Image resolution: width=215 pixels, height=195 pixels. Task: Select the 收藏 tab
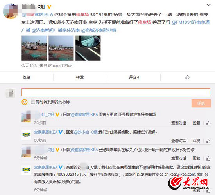[27, 77]
